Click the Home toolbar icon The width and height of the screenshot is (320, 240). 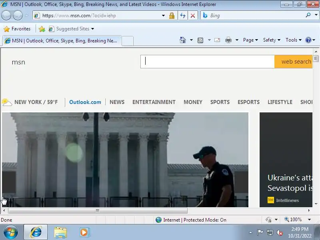[x=183, y=40]
